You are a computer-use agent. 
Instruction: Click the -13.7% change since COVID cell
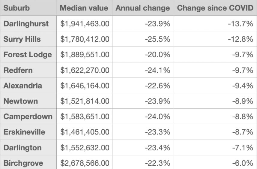tap(241, 24)
